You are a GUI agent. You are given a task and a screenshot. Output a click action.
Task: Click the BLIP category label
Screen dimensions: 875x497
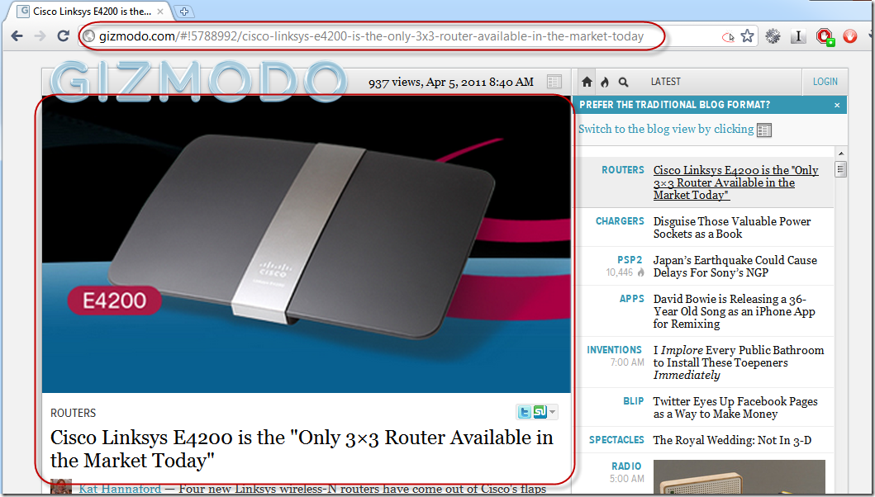[x=634, y=401]
